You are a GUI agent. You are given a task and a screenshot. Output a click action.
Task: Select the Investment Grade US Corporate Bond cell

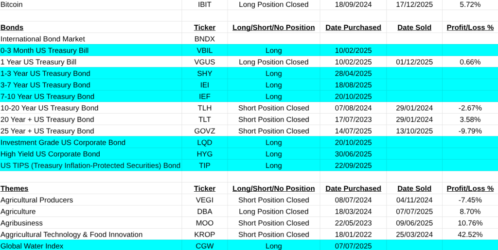pos(63,143)
